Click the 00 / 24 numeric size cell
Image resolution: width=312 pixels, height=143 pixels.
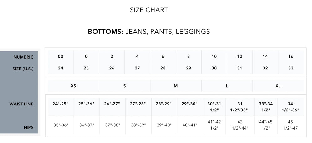(x=60, y=62)
